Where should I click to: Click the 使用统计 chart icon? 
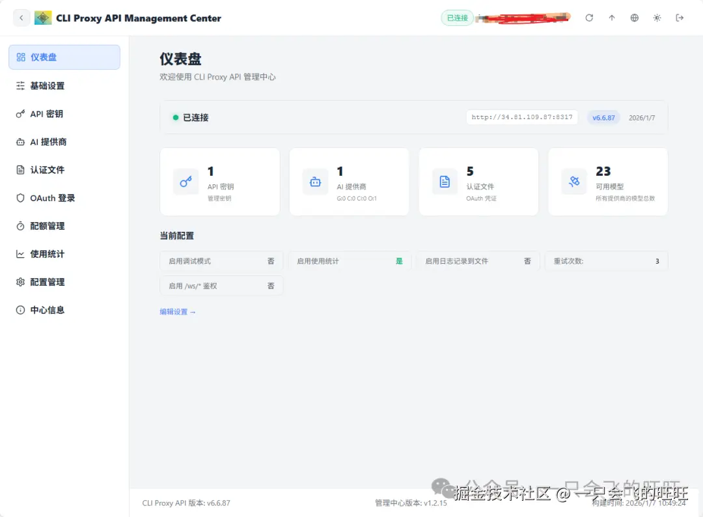tap(20, 254)
